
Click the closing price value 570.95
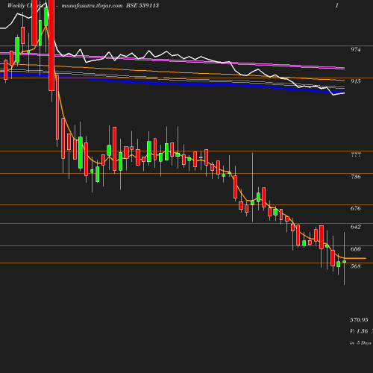(x=359, y=320)
